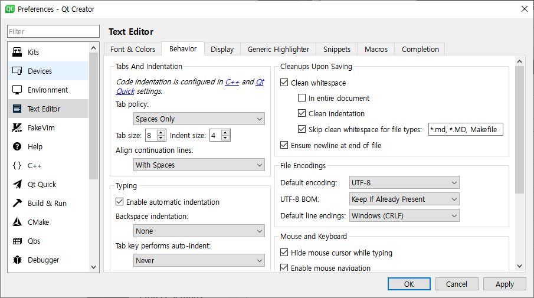Click the Qt Creator logo in title bar

coord(10,9)
